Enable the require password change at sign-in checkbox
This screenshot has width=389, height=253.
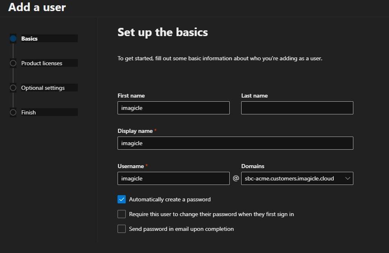pyautogui.click(x=122, y=214)
